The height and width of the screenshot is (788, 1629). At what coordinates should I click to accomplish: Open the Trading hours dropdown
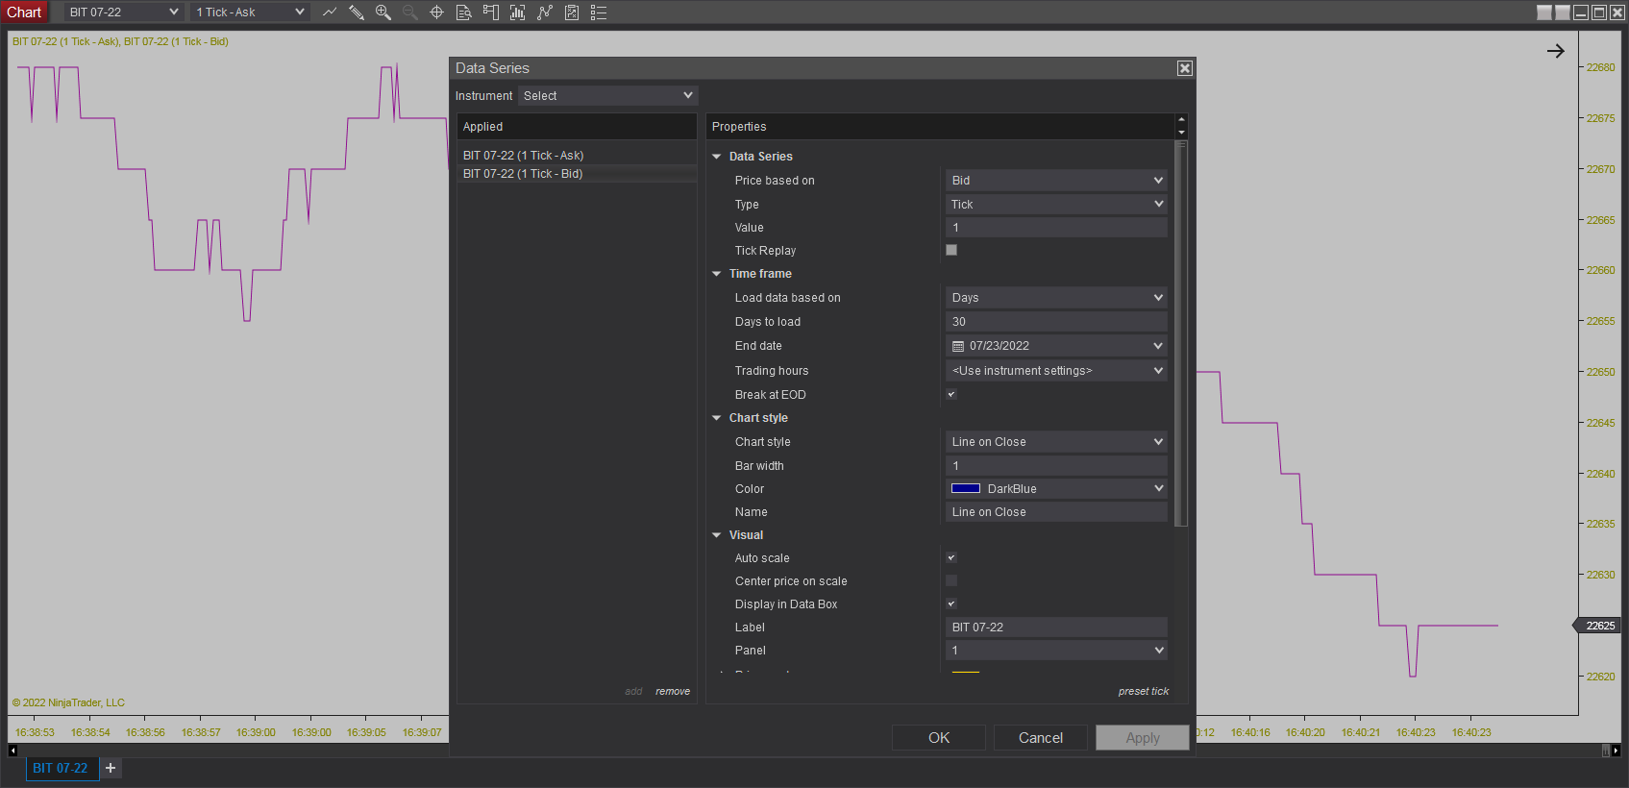(x=1056, y=370)
